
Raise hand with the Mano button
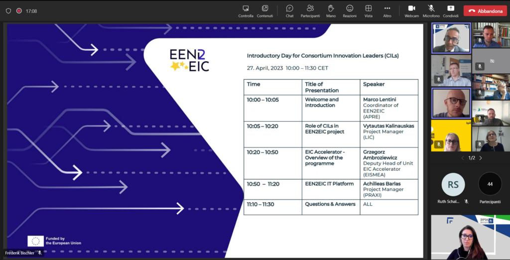331,11
